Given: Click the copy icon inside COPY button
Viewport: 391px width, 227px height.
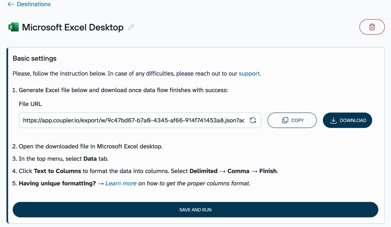Looking at the screenshot, I should click(x=285, y=120).
